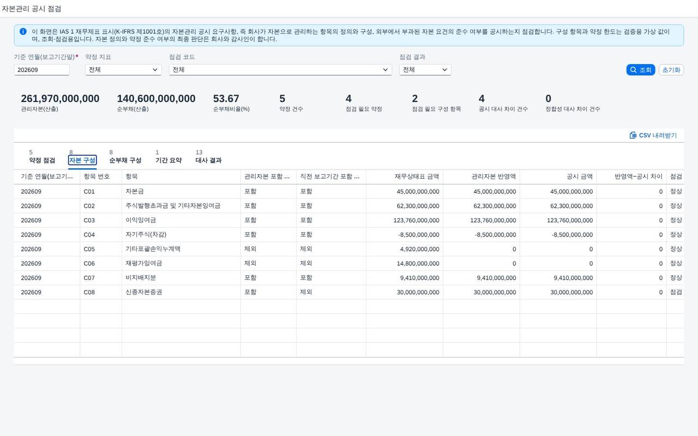698x436 pixels.
Task: Click the CSV download icon
Action: coord(633,135)
